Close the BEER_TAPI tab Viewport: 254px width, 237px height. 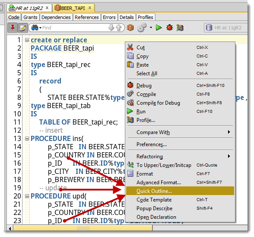coord(90,8)
